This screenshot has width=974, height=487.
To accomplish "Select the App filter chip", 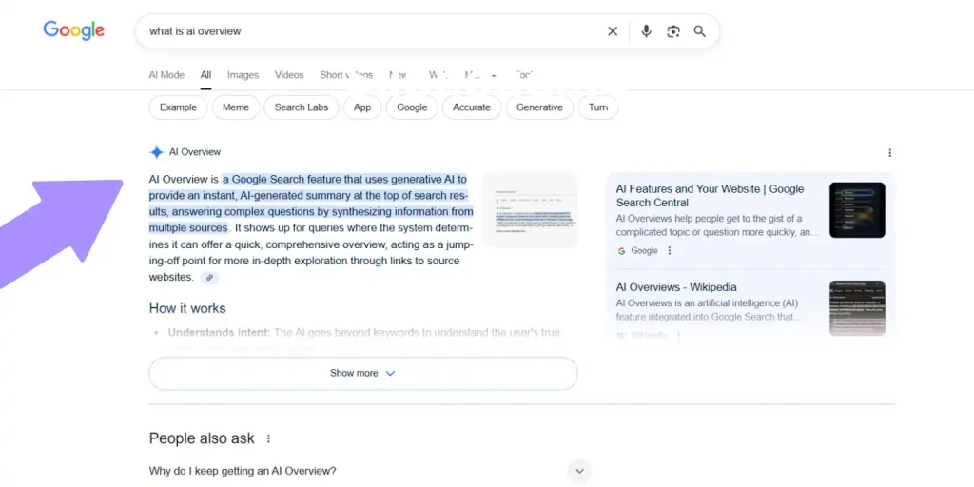I will [362, 107].
